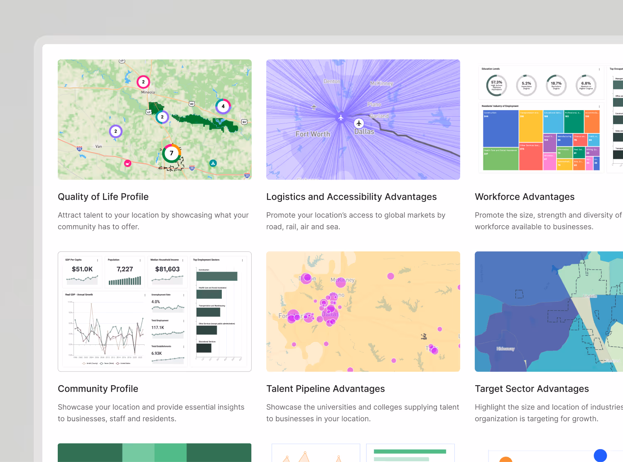Screen dimensions: 623x462
Task: Click the central purple airplane hub marker
Action: (341, 118)
